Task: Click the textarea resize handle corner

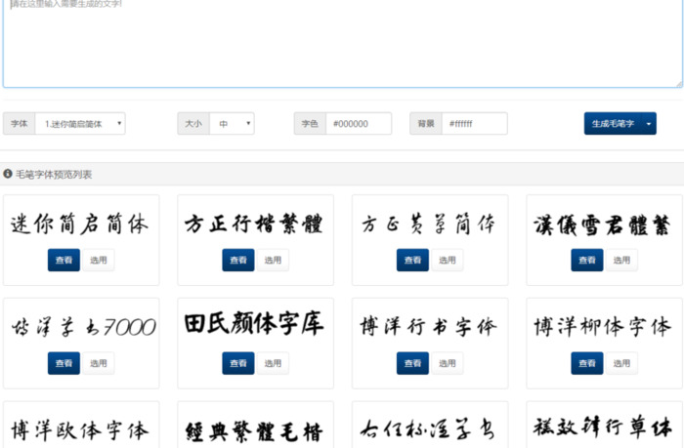Action: pos(679,84)
